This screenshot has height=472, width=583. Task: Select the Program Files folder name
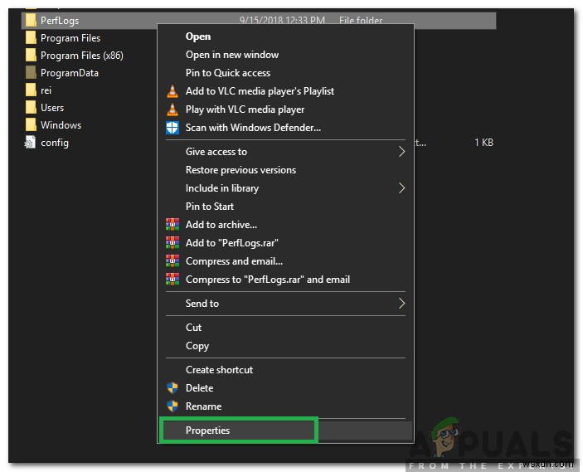pos(70,38)
